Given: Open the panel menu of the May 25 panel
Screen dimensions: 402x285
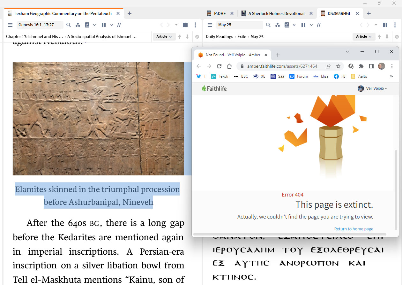Looking at the screenshot, I should point(210,25).
